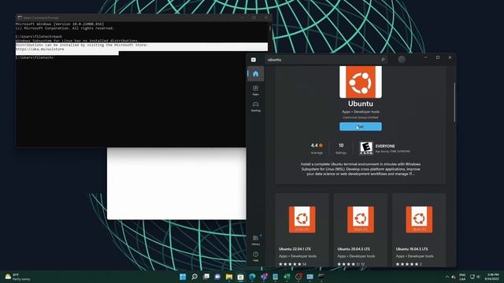Open the Ubuntu 22.04.1 LTS card
The height and width of the screenshot is (283, 504).
302,230
